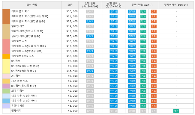Click the price ¥7,080

(73, 66)
